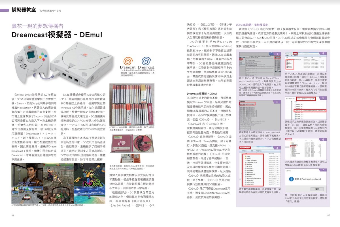
Task: Click the subtitle 曇花一現的夢想傳播者
Action: tap(37, 26)
